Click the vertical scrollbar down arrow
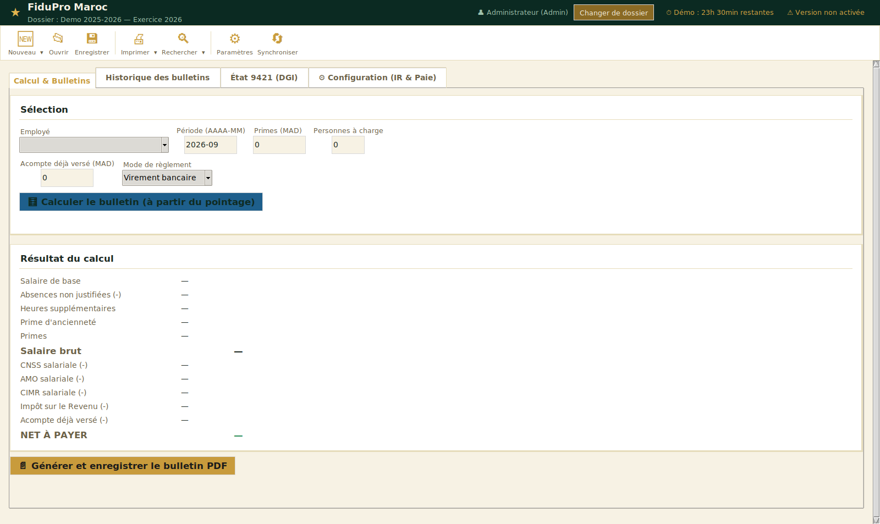This screenshot has width=880, height=524. pyautogui.click(x=876, y=520)
